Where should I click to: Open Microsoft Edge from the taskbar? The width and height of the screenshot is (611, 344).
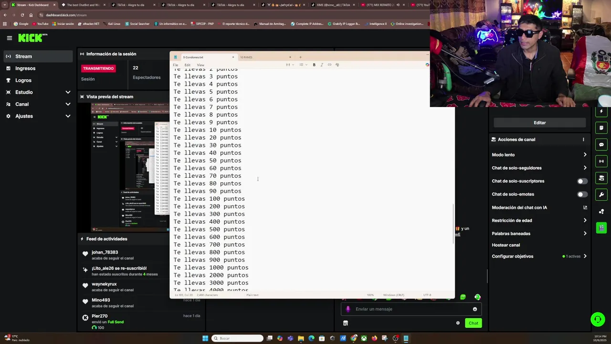coord(311,338)
